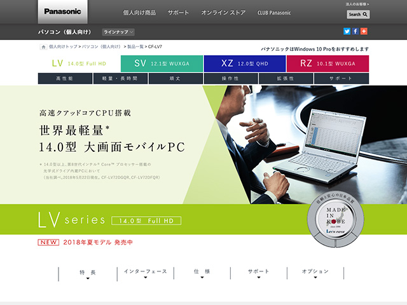Click パソコン（個人向け） breadcrumb link
This screenshot has width=407, height=305.
tap(102, 46)
